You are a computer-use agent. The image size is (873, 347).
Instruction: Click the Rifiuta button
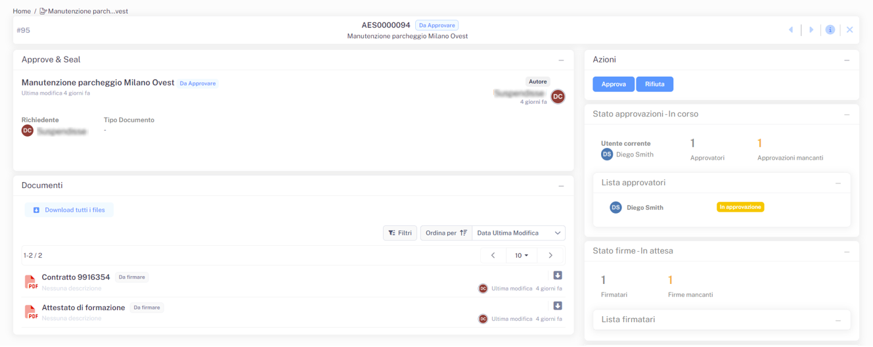[x=654, y=84]
